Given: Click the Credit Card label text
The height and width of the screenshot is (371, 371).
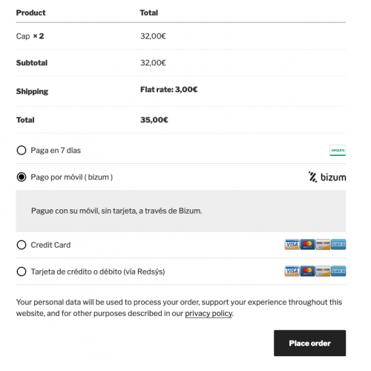Looking at the screenshot, I should [50, 245].
